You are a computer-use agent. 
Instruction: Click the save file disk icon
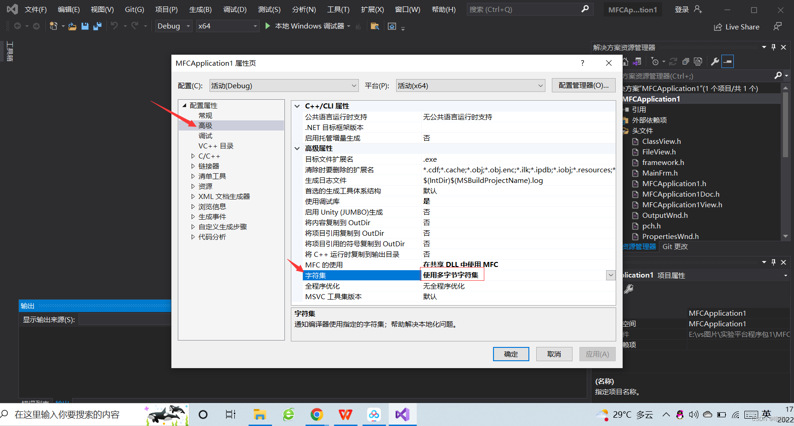click(x=85, y=26)
